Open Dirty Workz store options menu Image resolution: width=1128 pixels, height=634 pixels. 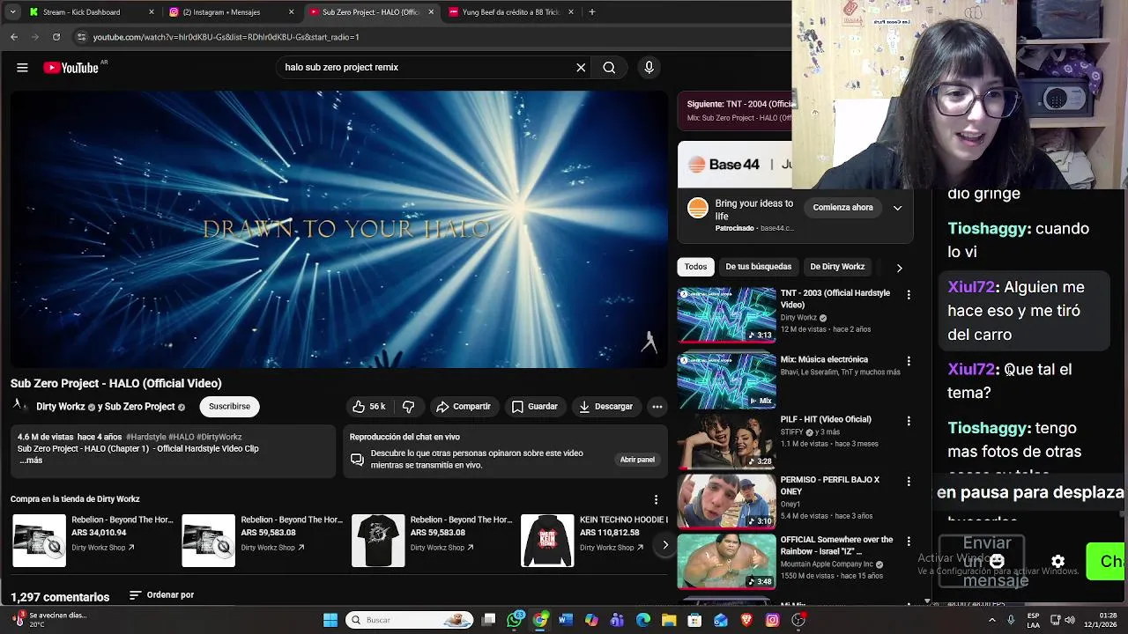click(x=656, y=499)
